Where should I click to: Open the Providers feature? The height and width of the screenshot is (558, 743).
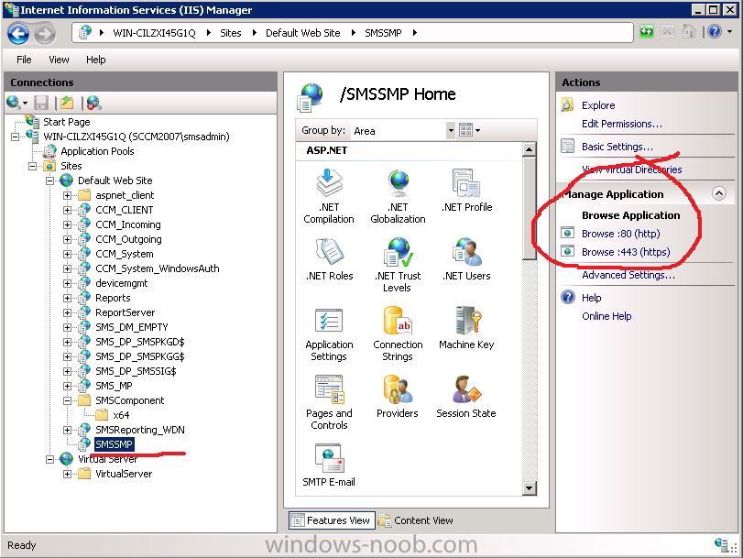pyautogui.click(x=397, y=397)
